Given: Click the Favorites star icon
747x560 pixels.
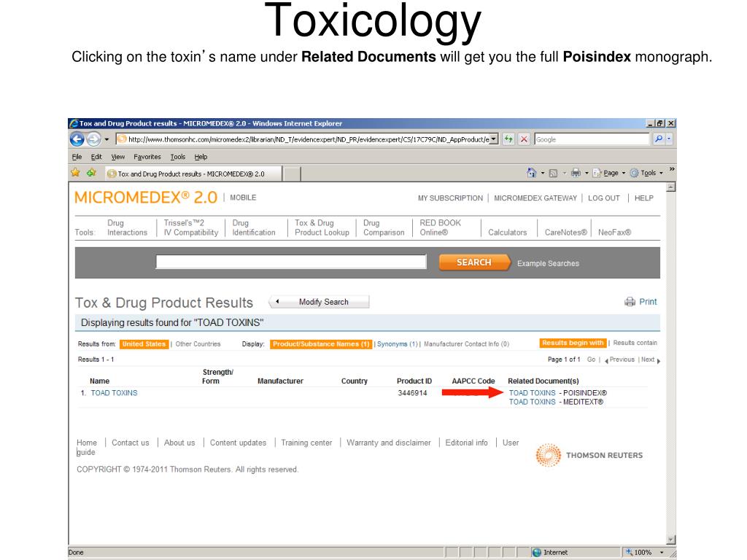Looking at the screenshot, I should click(76, 173).
